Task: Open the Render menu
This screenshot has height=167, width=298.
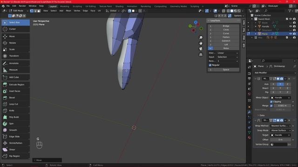Action: click(x=22, y=6)
